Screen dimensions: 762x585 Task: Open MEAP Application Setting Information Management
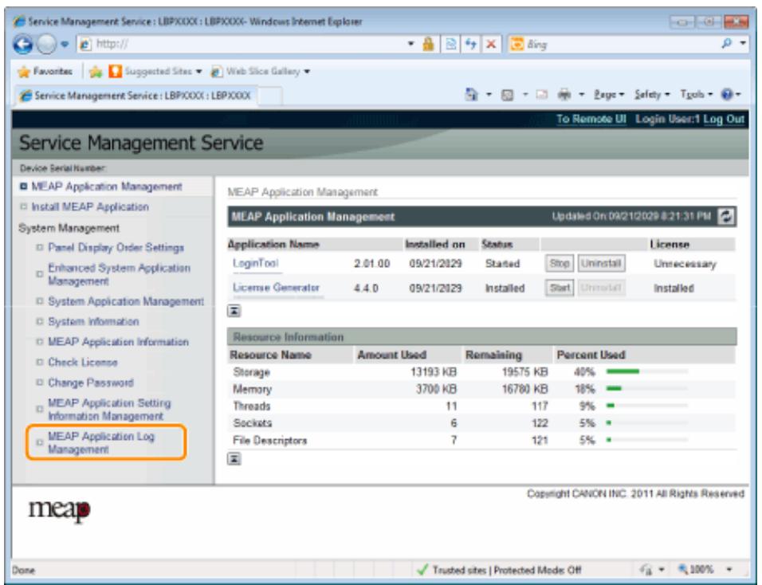109,410
